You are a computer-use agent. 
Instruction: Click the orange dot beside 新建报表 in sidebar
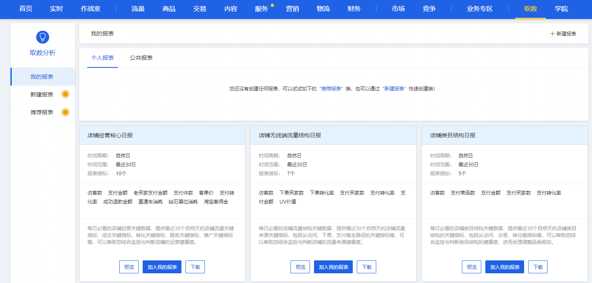click(x=65, y=94)
